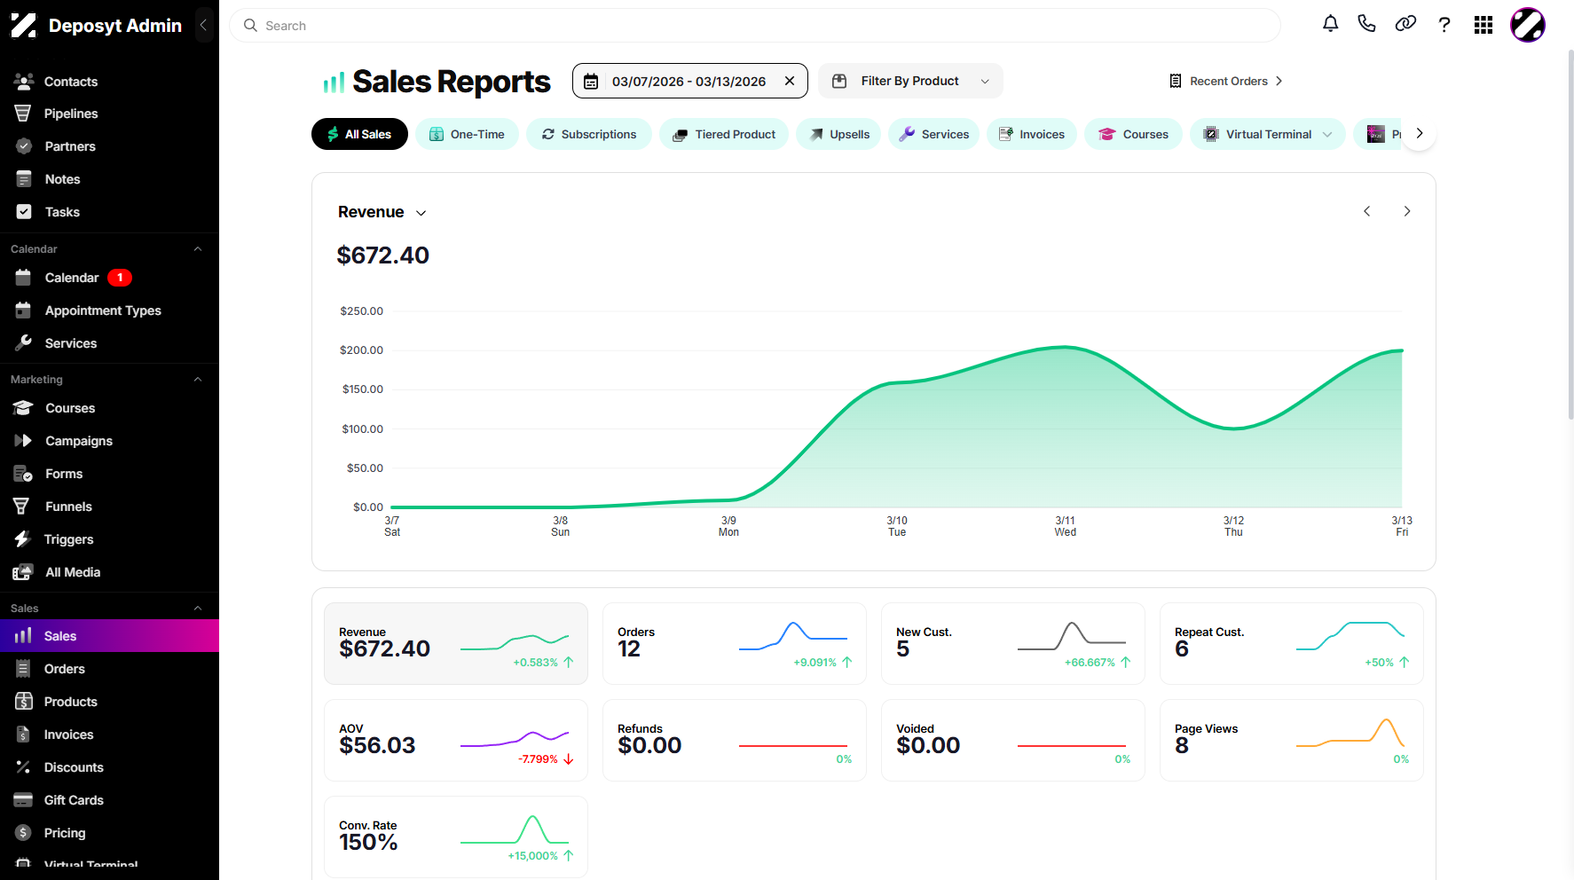The height and width of the screenshot is (880, 1574).
Task: Select the AOV stat card
Action: click(x=456, y=741)
